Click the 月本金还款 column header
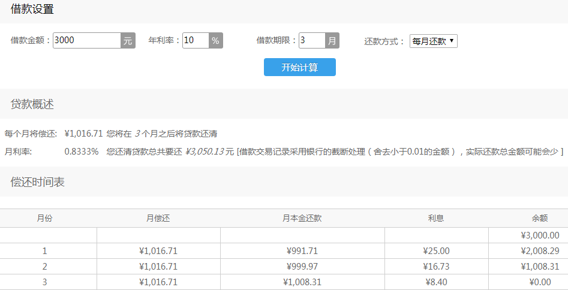This screenshot has width=568, height=290. coord(302,218)
